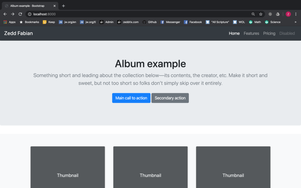The width and height of the screenshot is (301, 188).
Task: Click the Main call to action button
Action: click(x=131, y=98)
